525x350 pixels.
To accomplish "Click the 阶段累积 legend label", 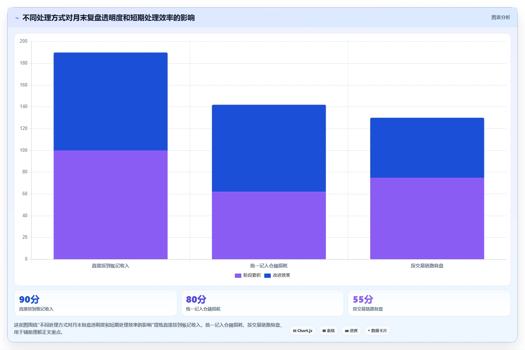I will (252, 275).
